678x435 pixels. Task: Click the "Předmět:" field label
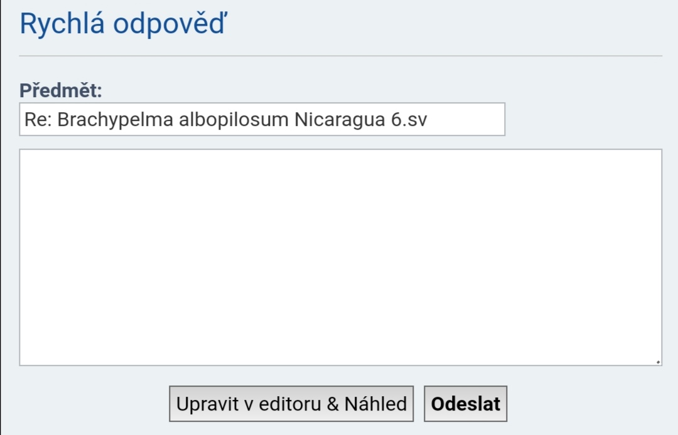click(x=60, y=90)
